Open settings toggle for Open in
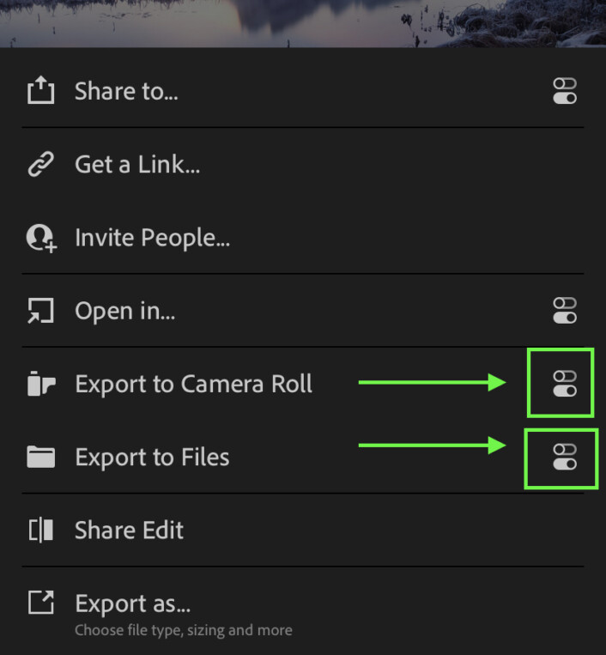The width and height of the screenshot is (606, 655). coord(564,311)
